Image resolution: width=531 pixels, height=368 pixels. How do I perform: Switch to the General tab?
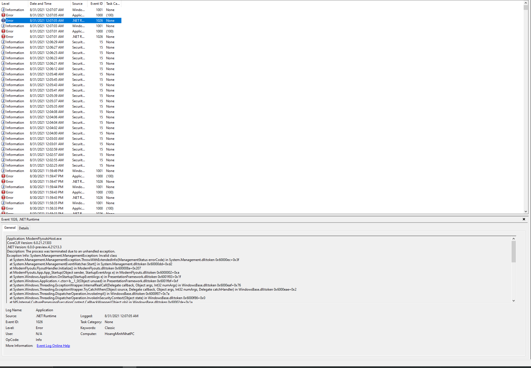click(x=10, y=228)
